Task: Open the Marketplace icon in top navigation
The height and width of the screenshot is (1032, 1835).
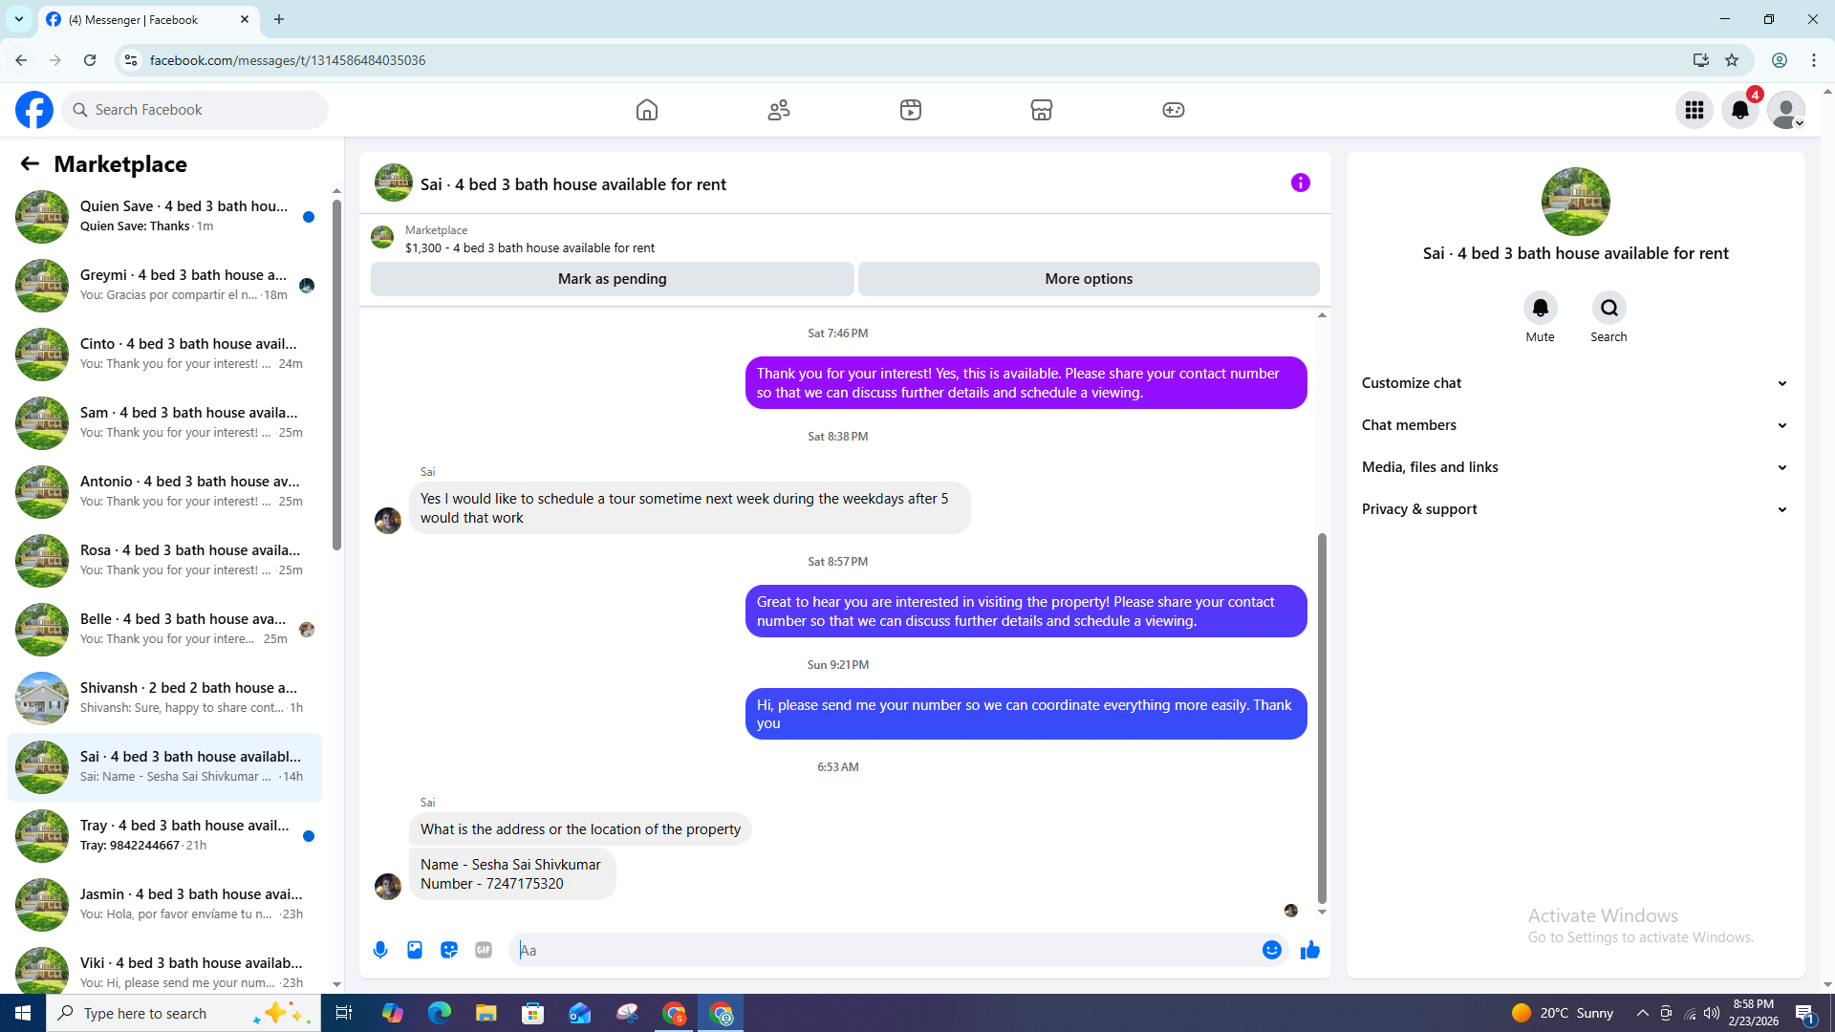Action: click(1042, 110)
